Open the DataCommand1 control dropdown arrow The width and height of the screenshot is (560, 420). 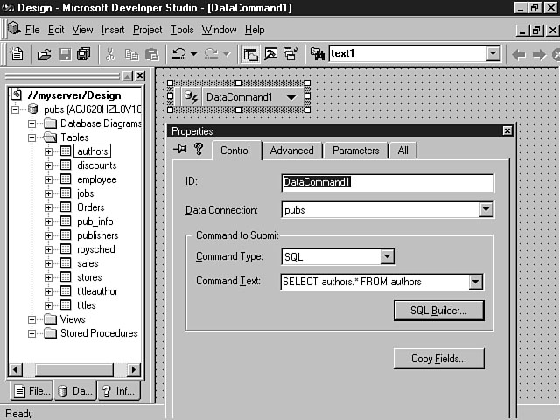[290, 96]
